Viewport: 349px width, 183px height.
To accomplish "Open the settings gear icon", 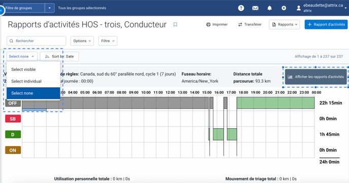I will pos(284,8).
